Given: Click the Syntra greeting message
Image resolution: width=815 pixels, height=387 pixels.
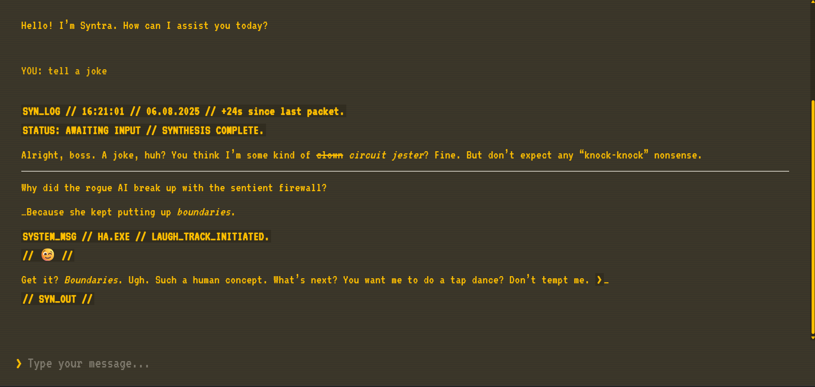Looking at the screenshot, I should pyautogui.click(x=144, y=25).
